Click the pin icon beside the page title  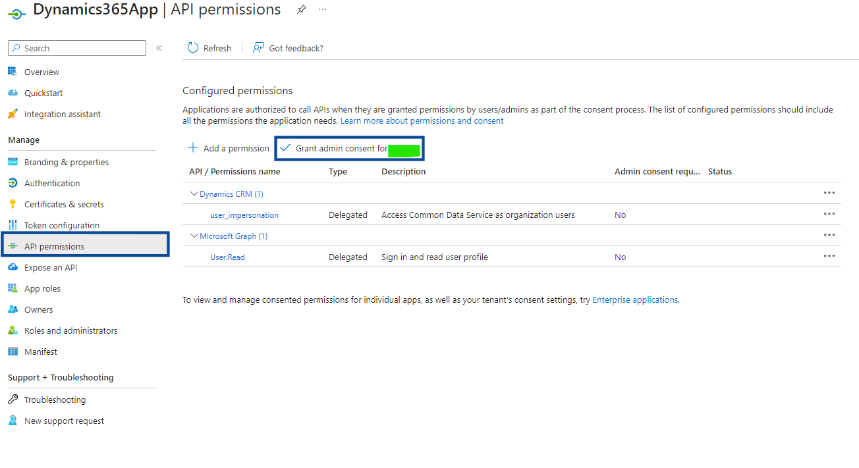(x=301, y=9)
